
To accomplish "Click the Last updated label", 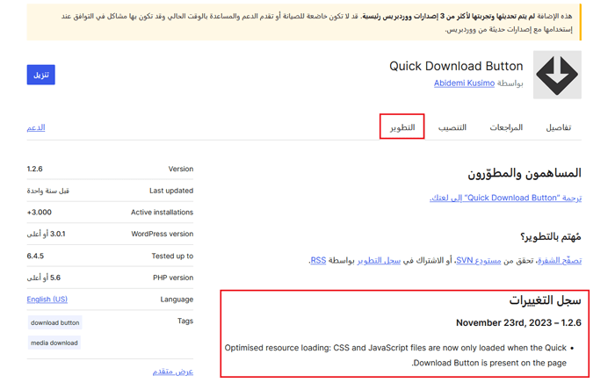I will click(x=171, y=191).
